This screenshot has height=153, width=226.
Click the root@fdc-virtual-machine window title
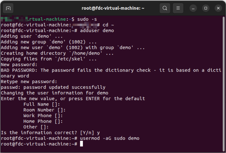(x=113, y=8)
